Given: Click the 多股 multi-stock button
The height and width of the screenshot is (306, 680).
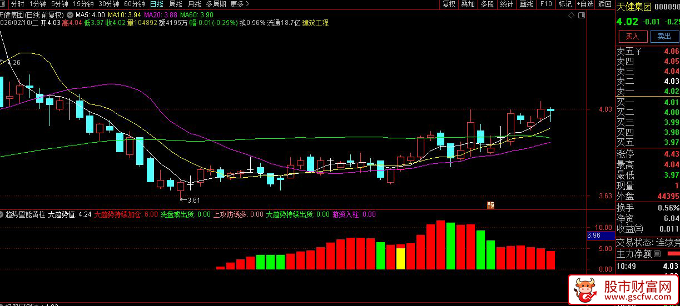Looking at the screenshot, I should (x=487, y=4).
